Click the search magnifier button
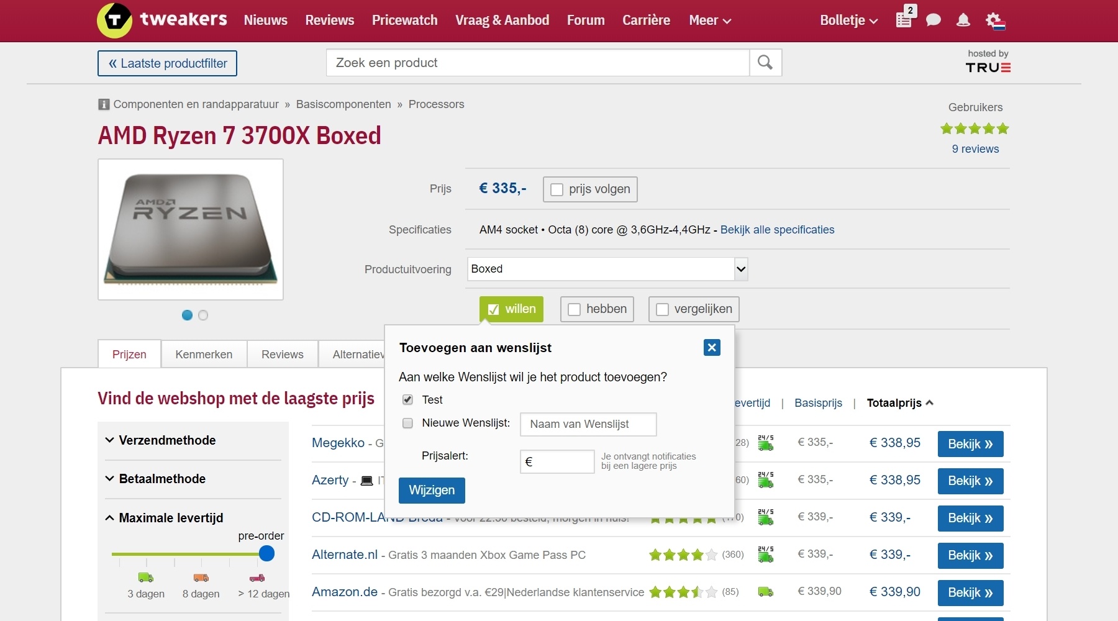 pyautogui.click(x=765, y=63)
